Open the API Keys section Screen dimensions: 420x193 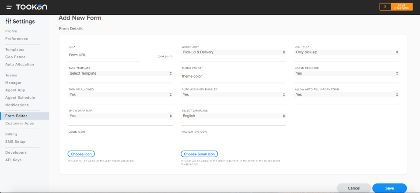point(14,160)
